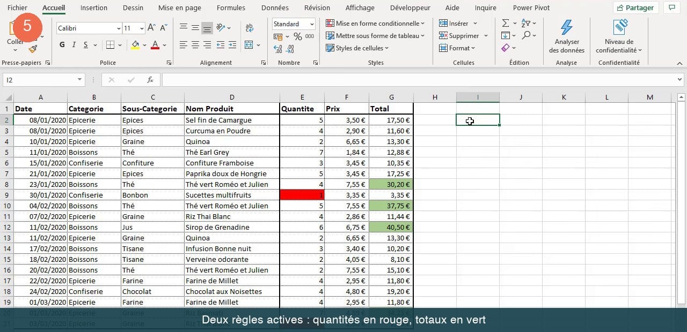Click the Select All corner triangle
The width and height of the screenshot is (687, 332).
[8, 97]
